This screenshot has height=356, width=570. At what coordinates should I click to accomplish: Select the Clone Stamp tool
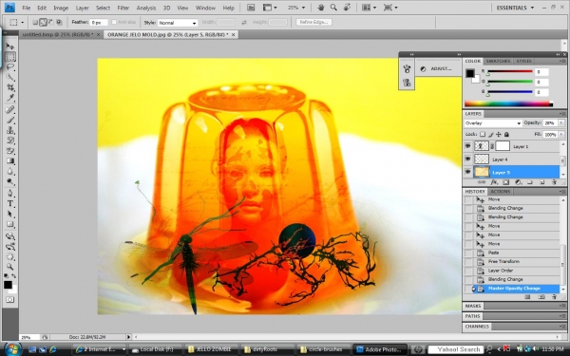click(x=10, y=130)
